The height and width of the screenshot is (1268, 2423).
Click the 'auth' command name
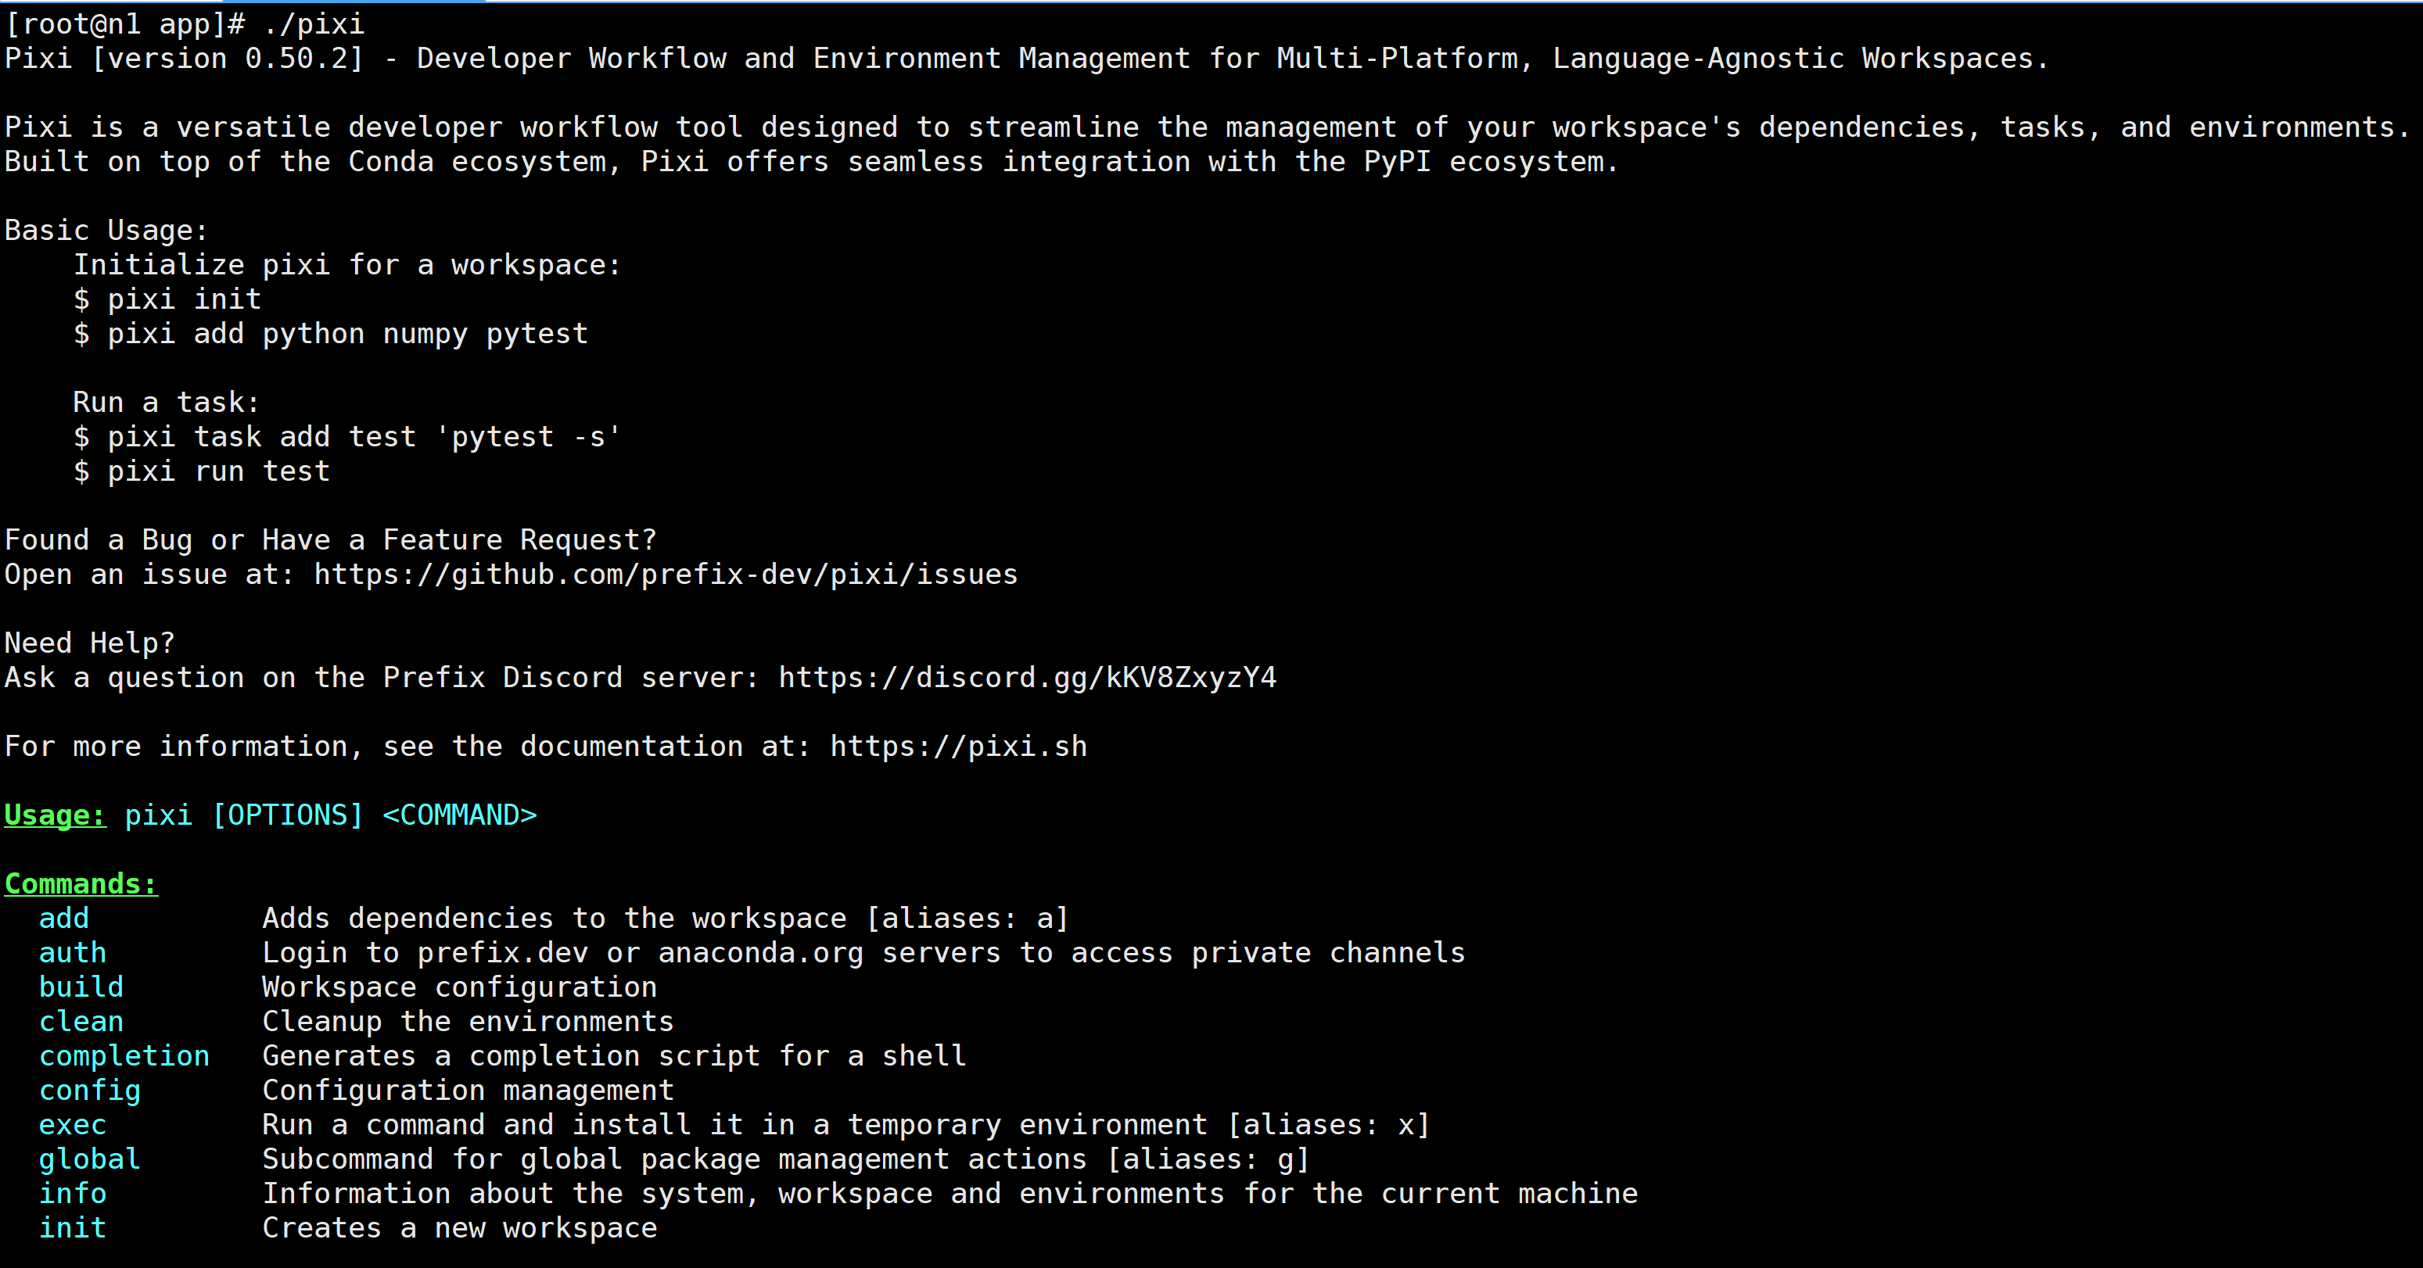tap(73, 952)
